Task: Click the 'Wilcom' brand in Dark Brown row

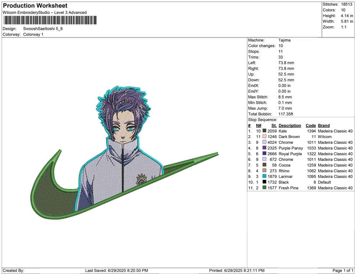Action: click(325, 137)
